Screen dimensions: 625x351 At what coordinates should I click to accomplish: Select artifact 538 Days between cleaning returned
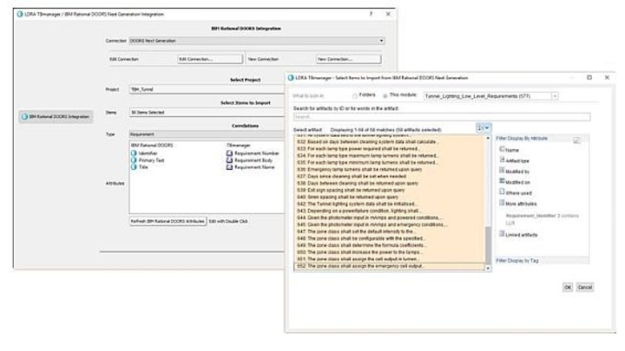pos(390,184)
